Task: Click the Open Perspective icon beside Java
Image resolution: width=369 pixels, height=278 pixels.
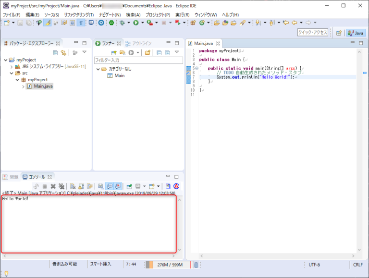Action: pyautogui.click(x=339, y=33)
